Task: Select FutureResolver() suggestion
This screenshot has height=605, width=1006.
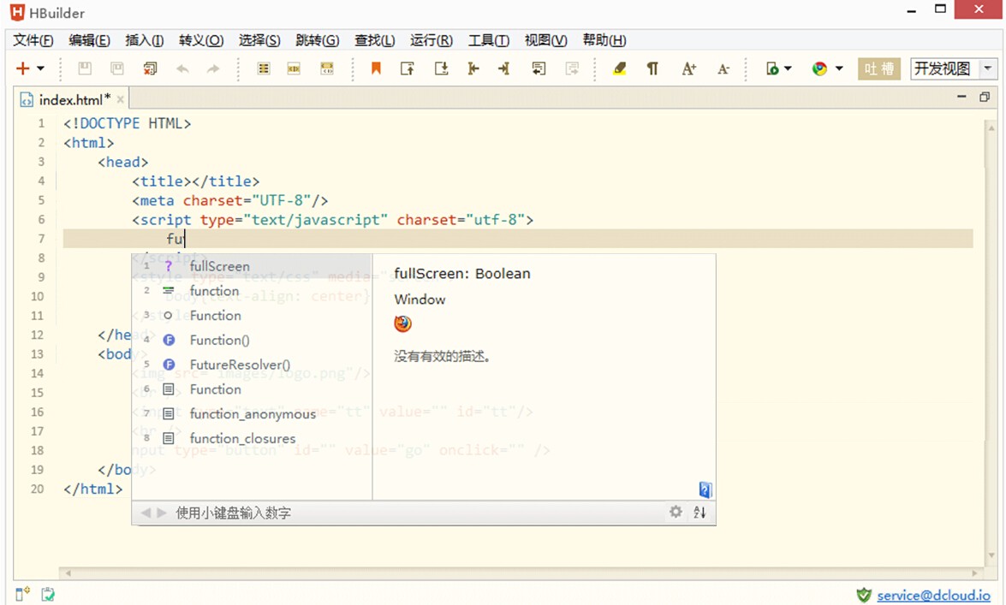Action: pos(252,365)
